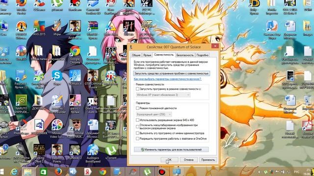
Task: Check disable display scaling on high DPI
Action: [137, 127]
